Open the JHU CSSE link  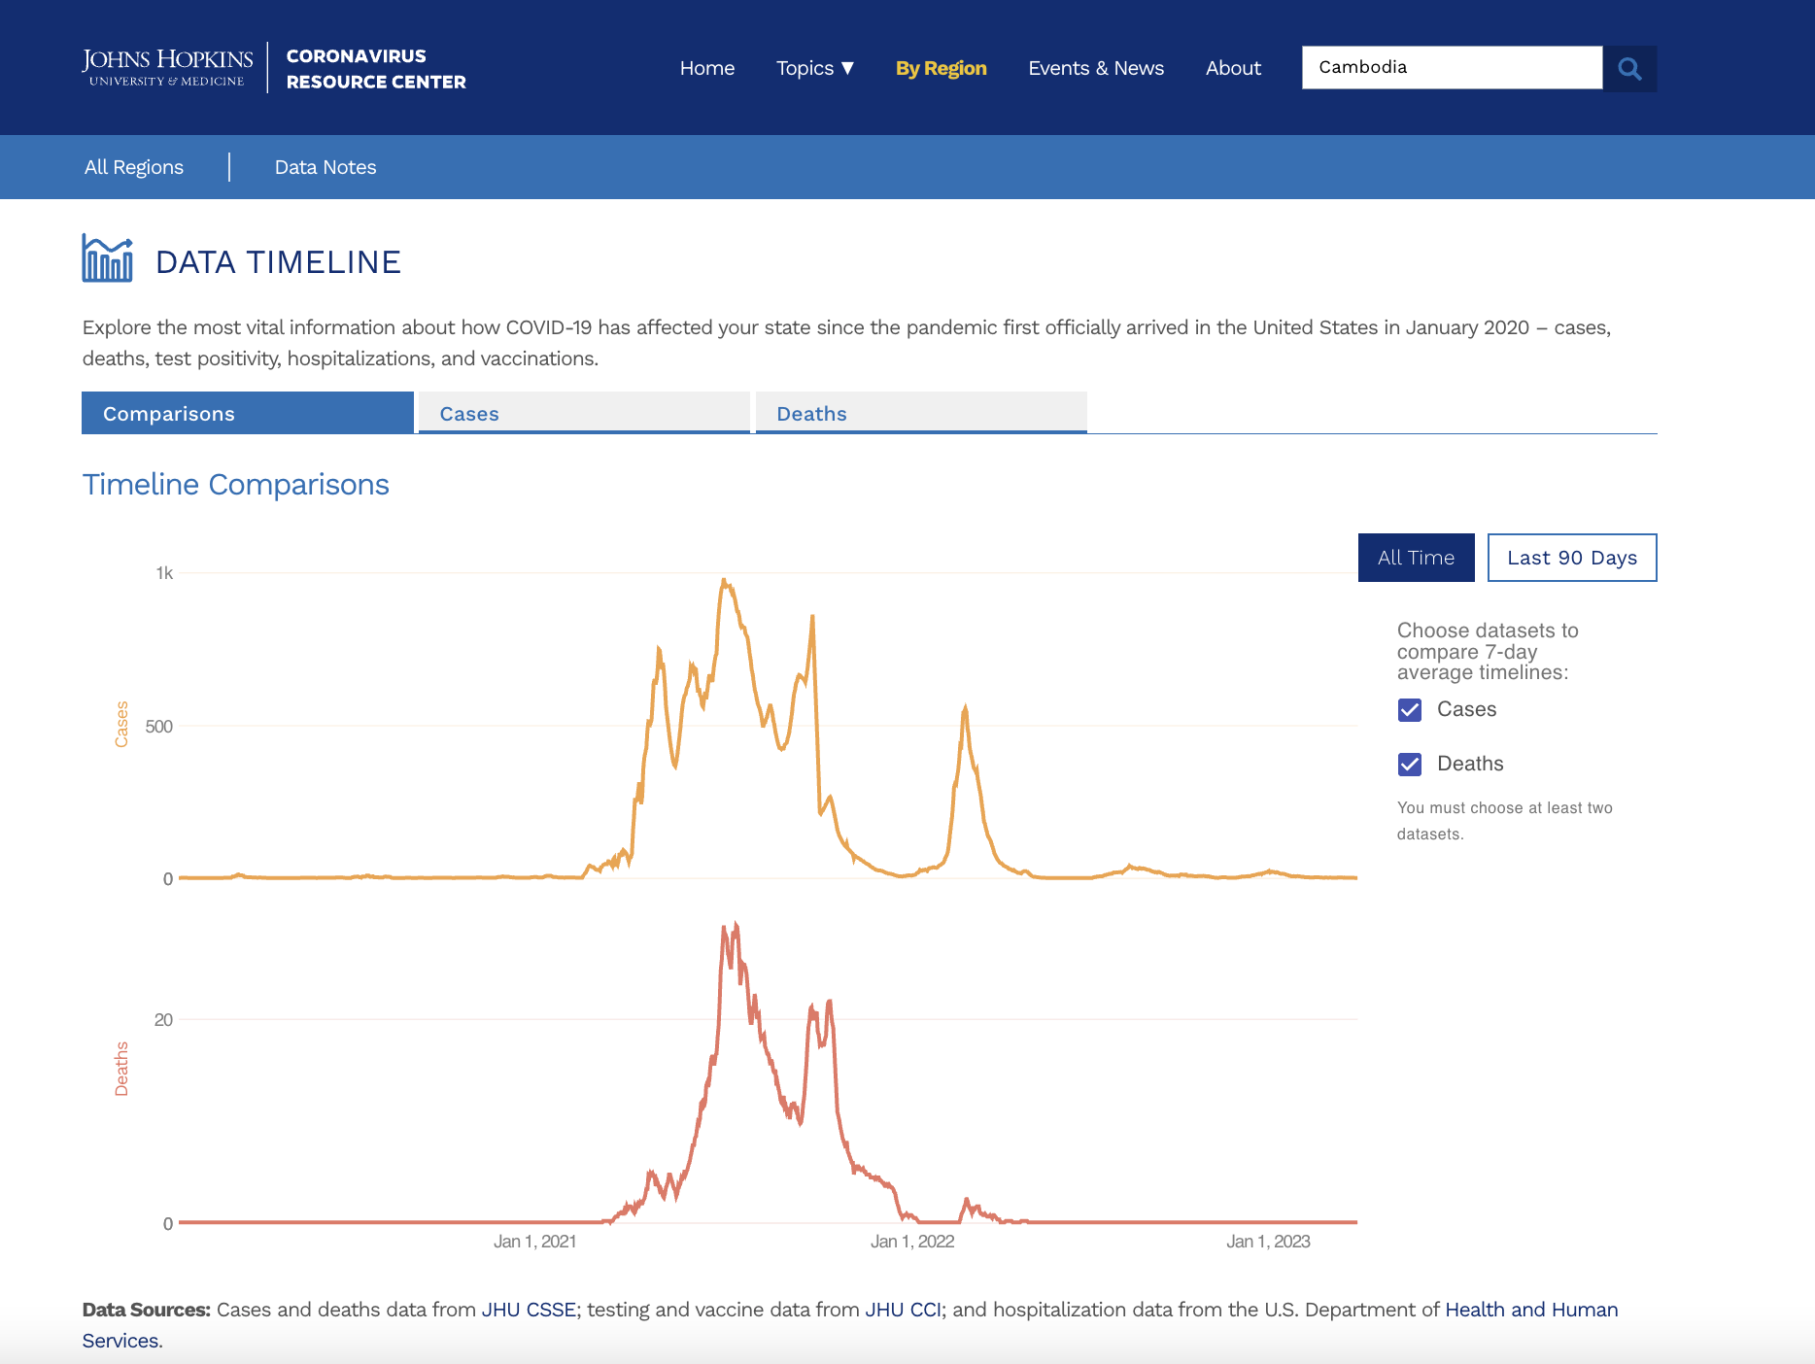point(529,1310)
